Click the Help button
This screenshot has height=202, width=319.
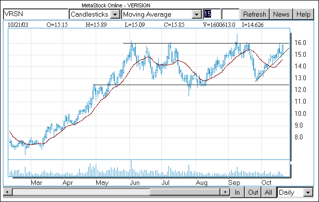[x=303, y=14]
